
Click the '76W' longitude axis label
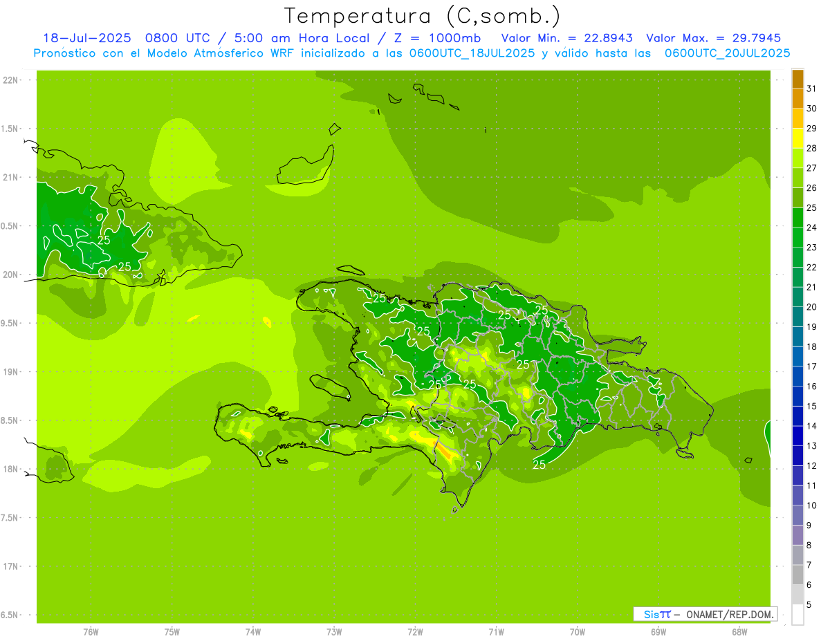pyautogui.click(x=91, y=632)
